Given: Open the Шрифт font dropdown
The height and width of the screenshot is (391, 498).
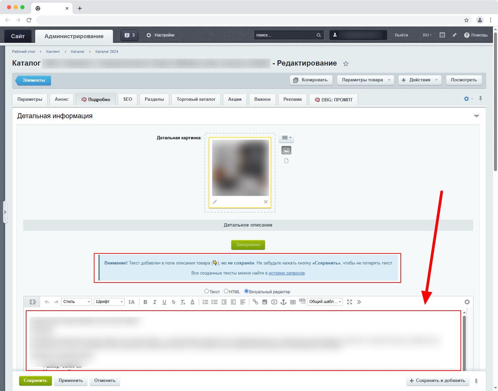Looking at the screenshot, I should coord(109,302).
